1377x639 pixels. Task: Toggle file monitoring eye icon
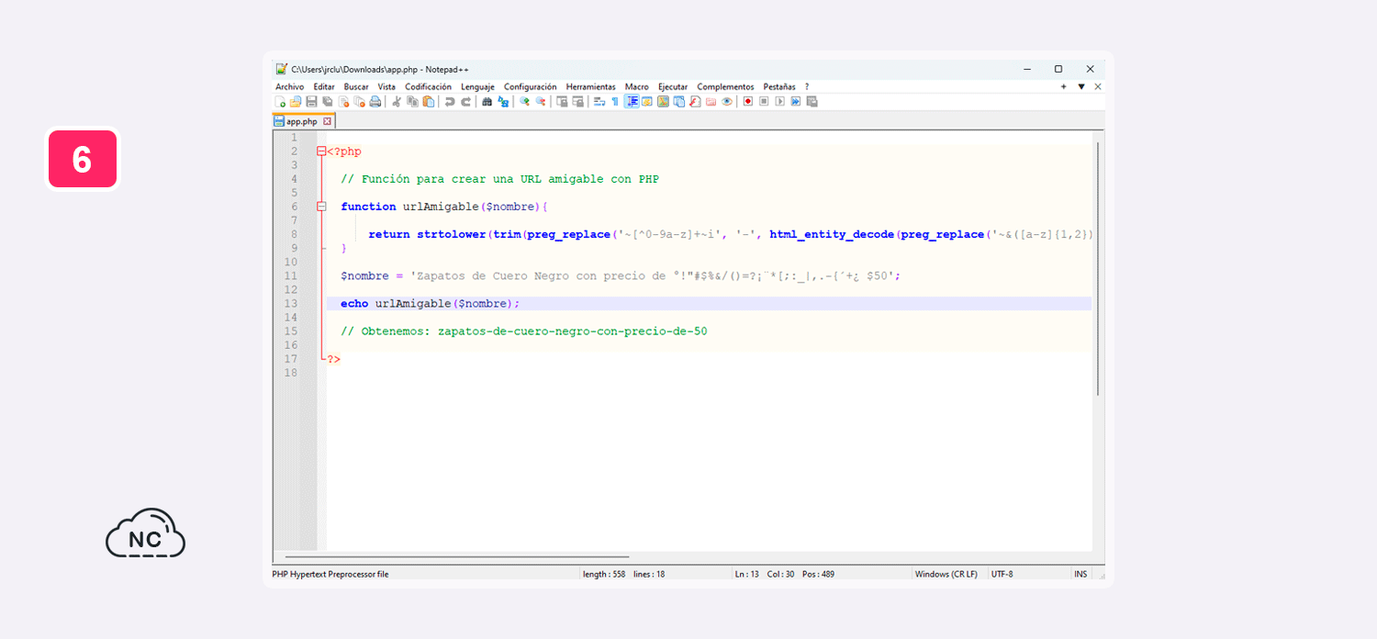(726, 102)
